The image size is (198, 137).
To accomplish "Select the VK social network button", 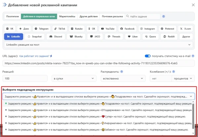I will (10, 29).
